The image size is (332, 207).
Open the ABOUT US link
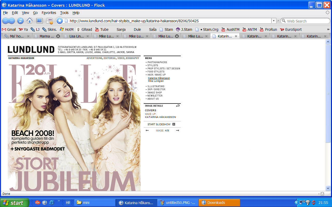point(153,99)
